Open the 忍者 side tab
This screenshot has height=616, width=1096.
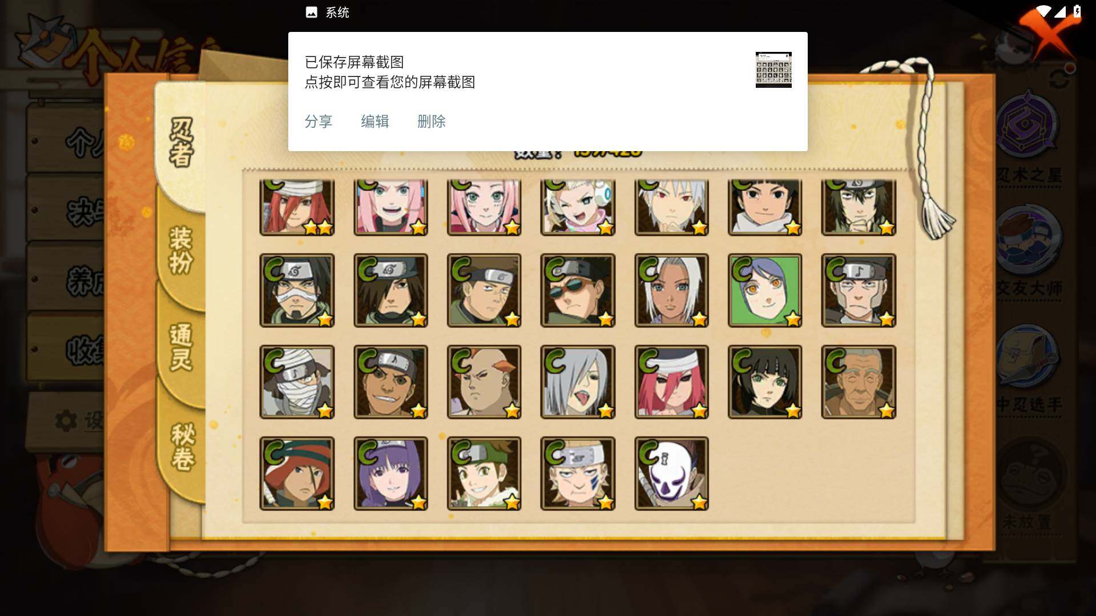pos(181,143)
